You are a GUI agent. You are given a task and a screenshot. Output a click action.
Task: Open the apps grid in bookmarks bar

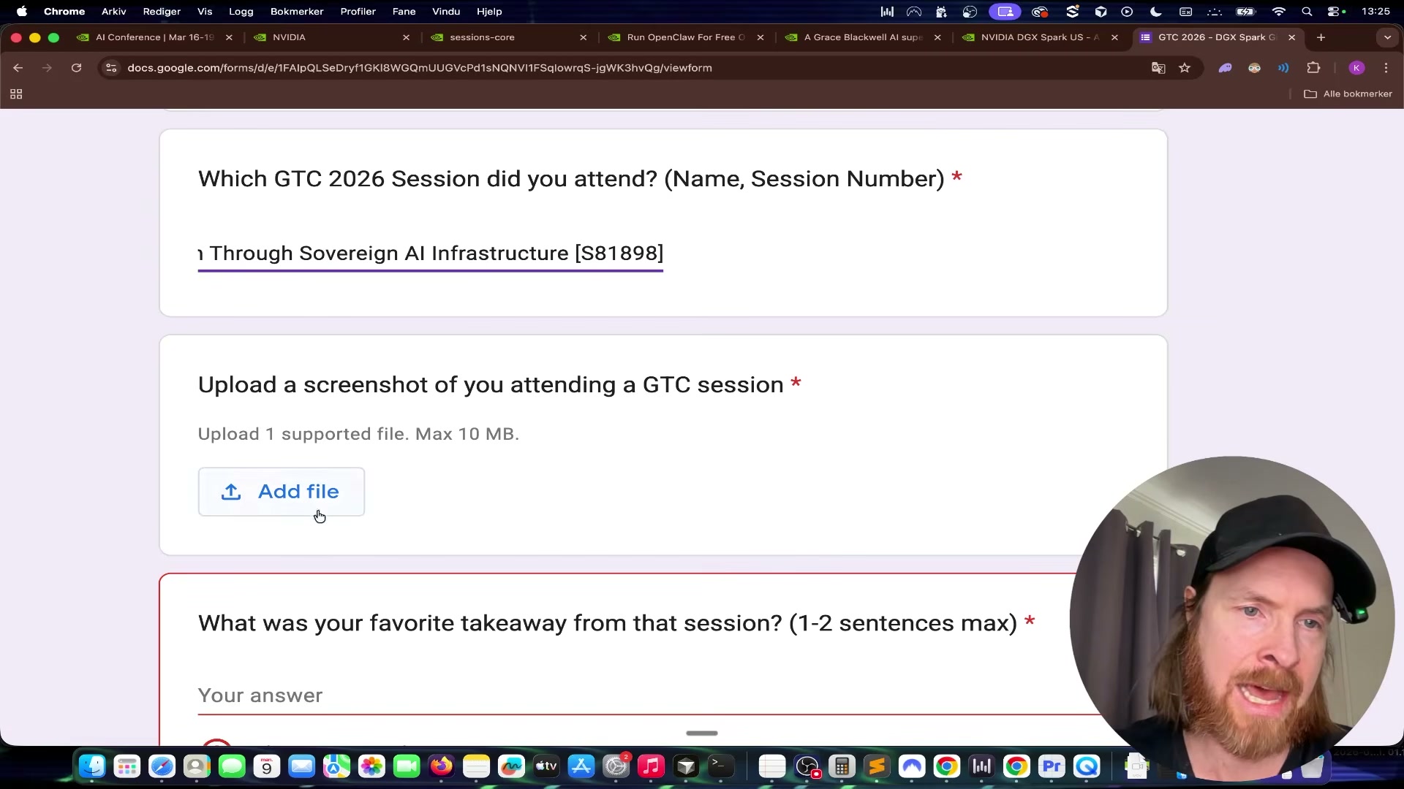tap(16, 94)
